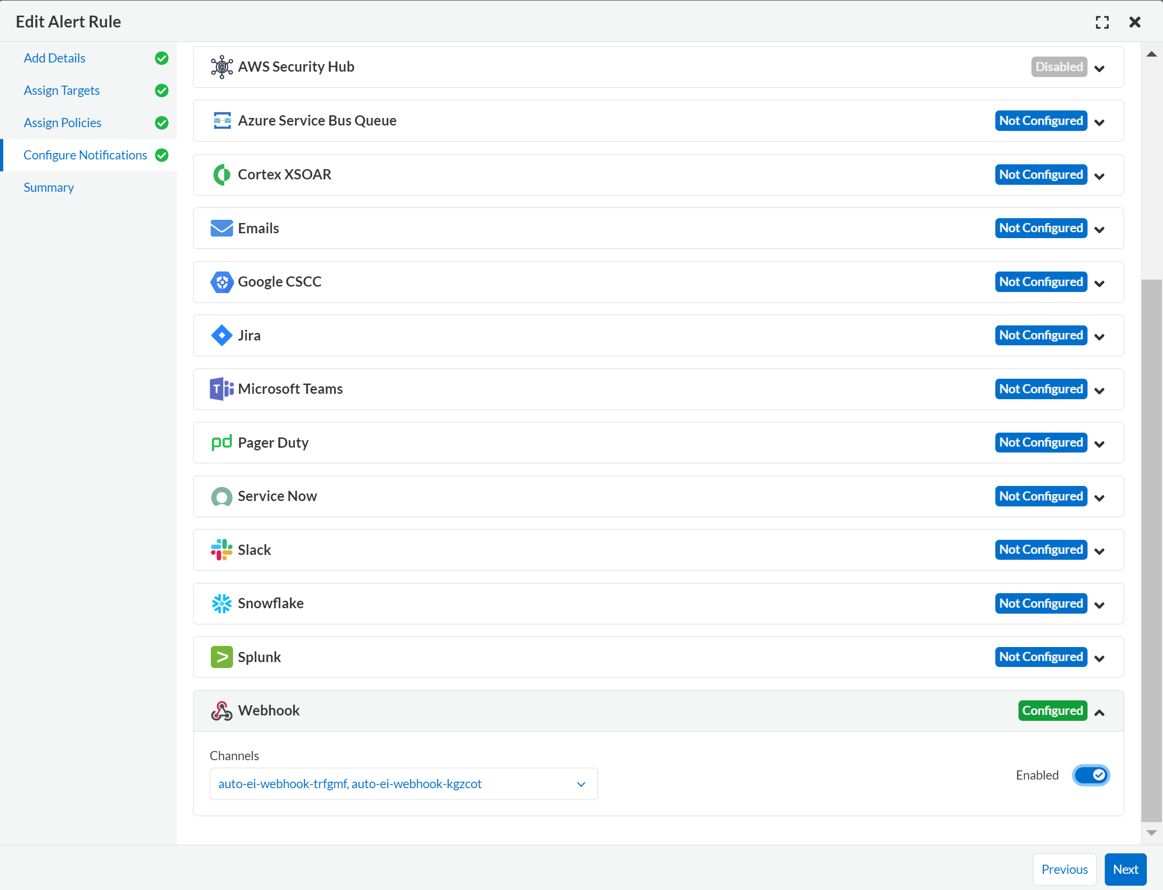Click the Assign Targets green checkmark

pyautogui.click(x=162, y=91)
